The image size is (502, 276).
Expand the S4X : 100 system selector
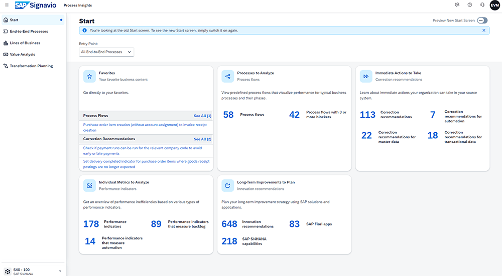(x=60, y=271)
